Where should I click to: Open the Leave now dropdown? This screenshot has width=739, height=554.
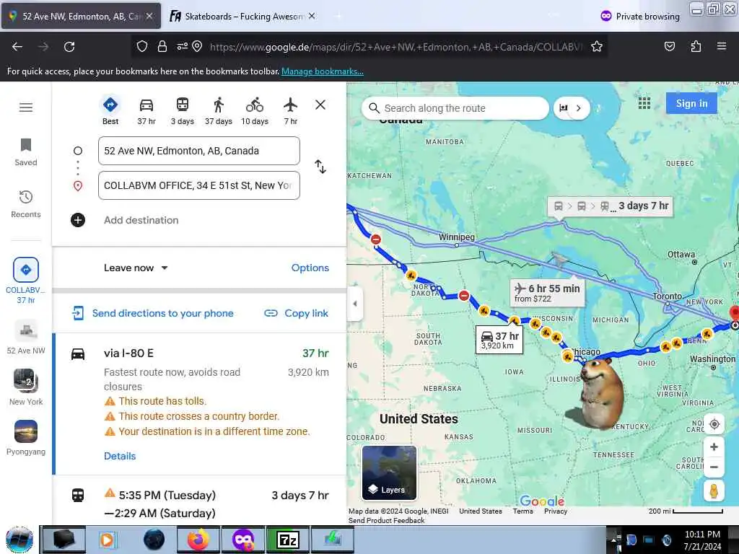click(136, 268)
